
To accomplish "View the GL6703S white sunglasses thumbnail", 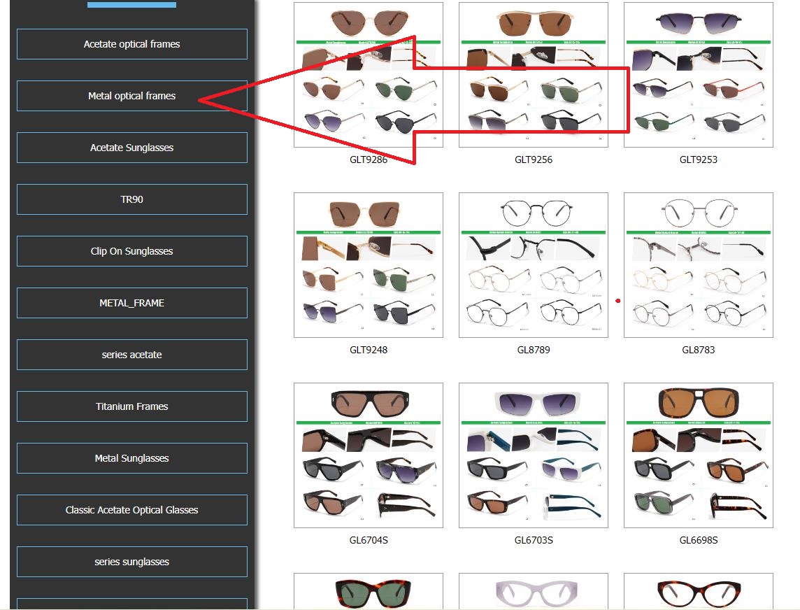I will coord(533,455).
